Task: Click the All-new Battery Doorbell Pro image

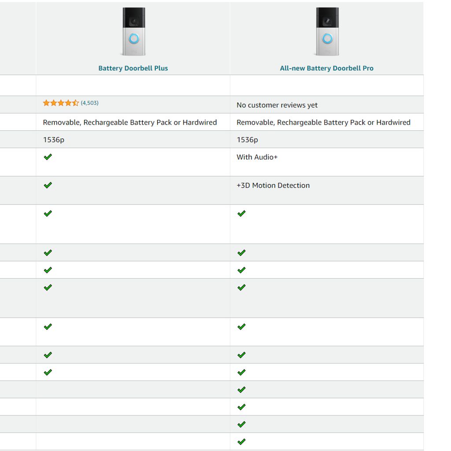Action: 327,32
